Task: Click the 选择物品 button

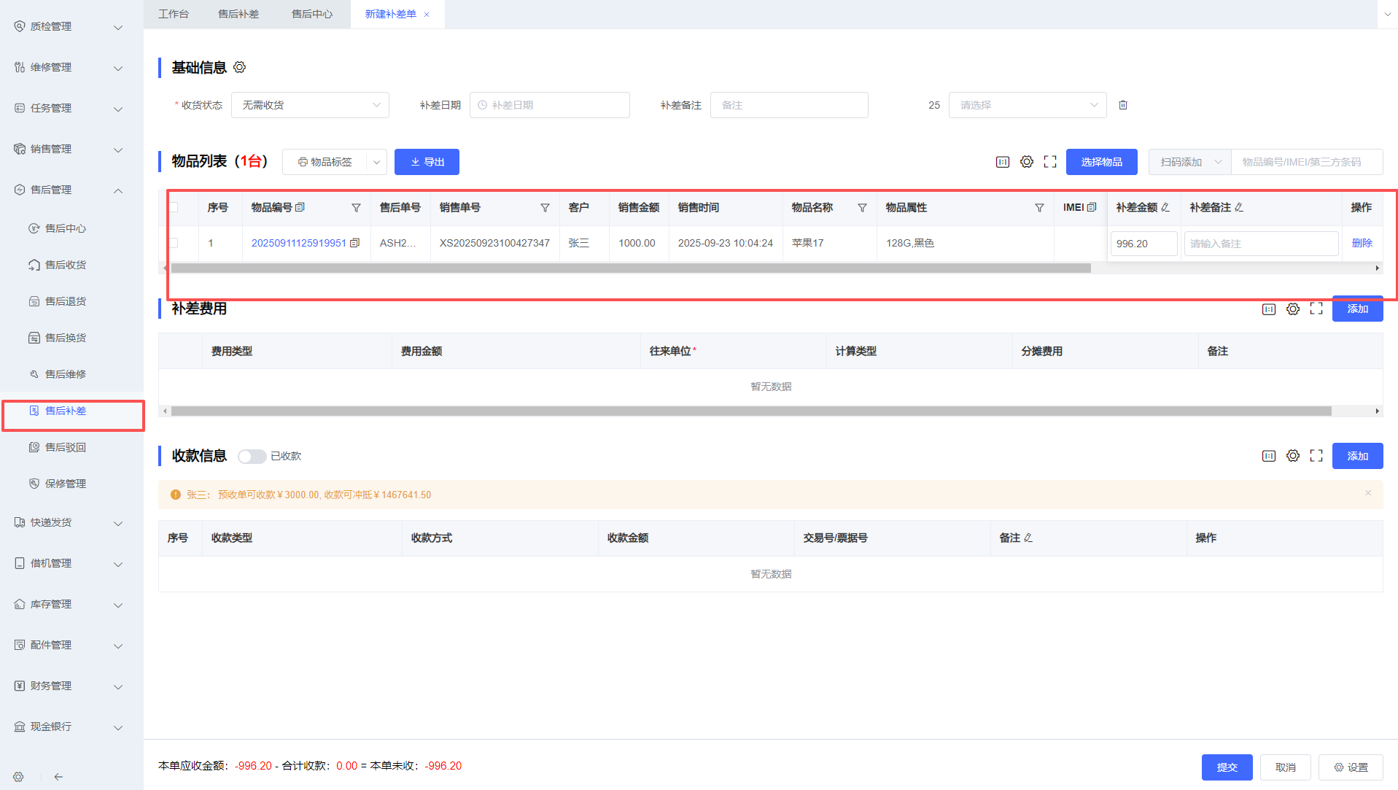Action: point(1101,162)
